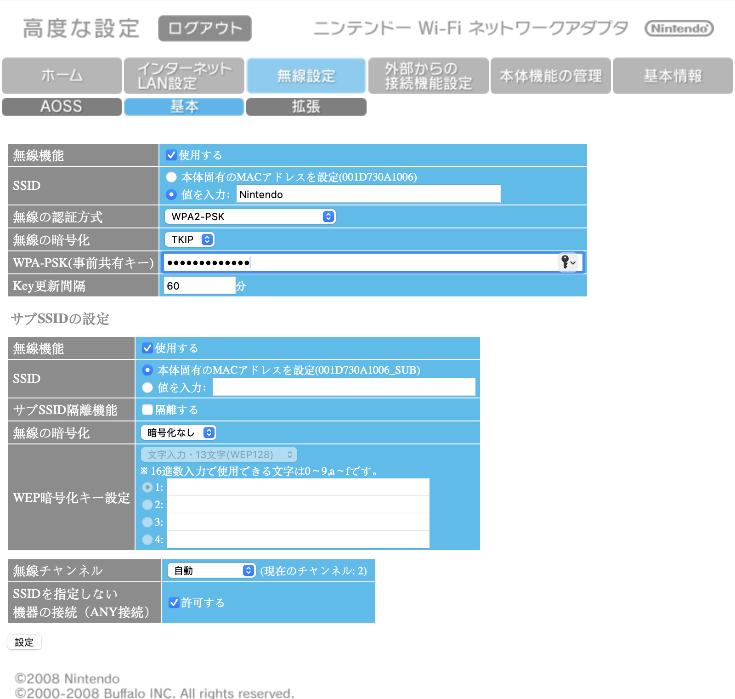The height and width of the screenshot is (699, 735).
Task: Click the 設定 submit button
Action: point(24,642)
